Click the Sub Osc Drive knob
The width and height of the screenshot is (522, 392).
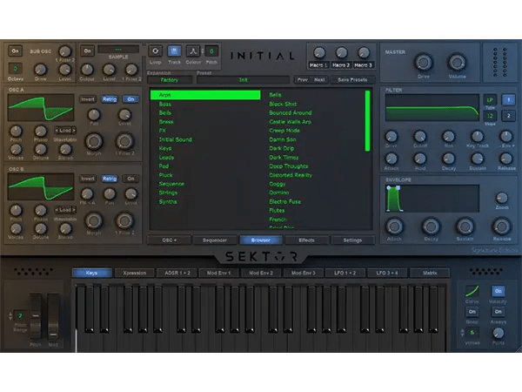coord(40,70)
